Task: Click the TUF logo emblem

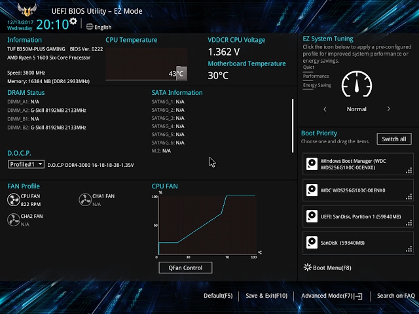Action: pyautogui.click(x=27, y=10)
